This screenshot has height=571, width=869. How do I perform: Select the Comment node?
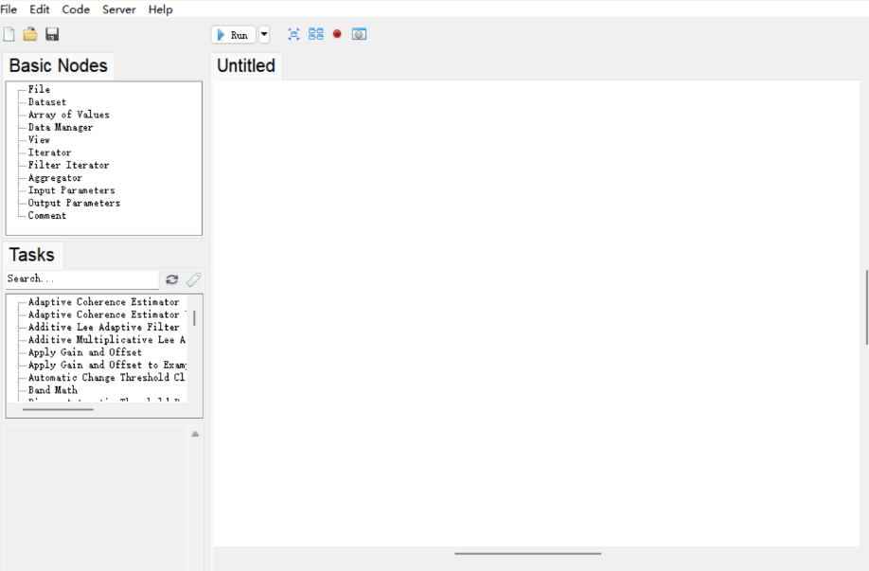[x=47, y=216]
